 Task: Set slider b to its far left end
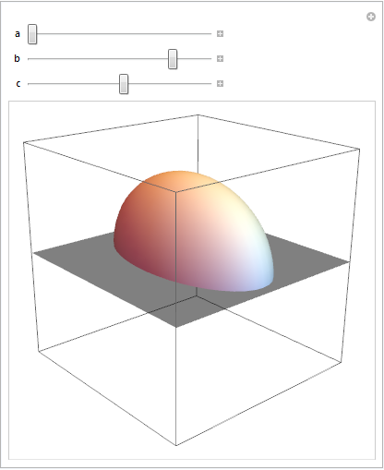coord(29,59)
